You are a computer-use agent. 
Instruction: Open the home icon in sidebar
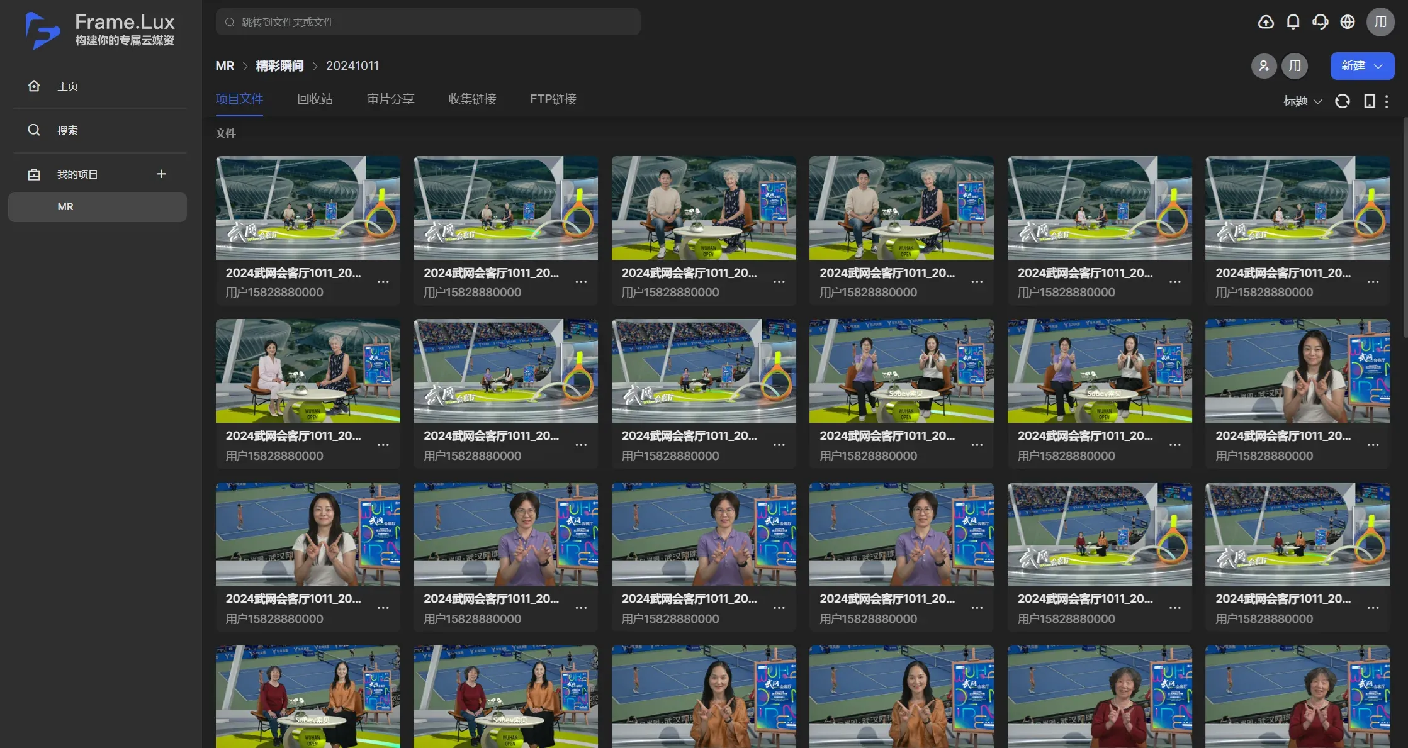pos(34,86)
